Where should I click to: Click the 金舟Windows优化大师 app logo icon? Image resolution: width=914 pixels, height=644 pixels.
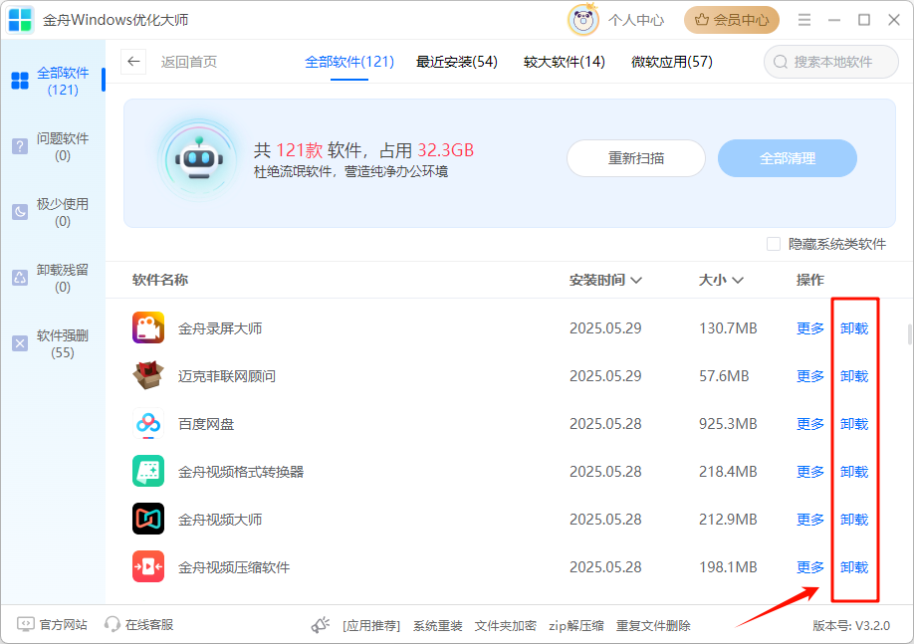click(20, 20)
